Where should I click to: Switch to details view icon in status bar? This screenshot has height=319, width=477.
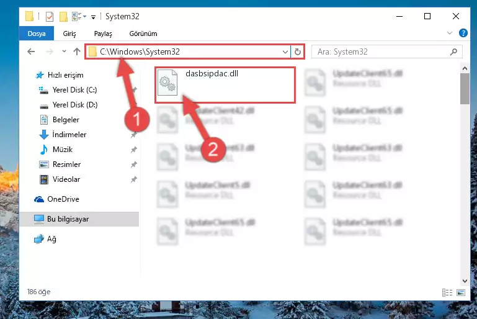pos(447,292)
